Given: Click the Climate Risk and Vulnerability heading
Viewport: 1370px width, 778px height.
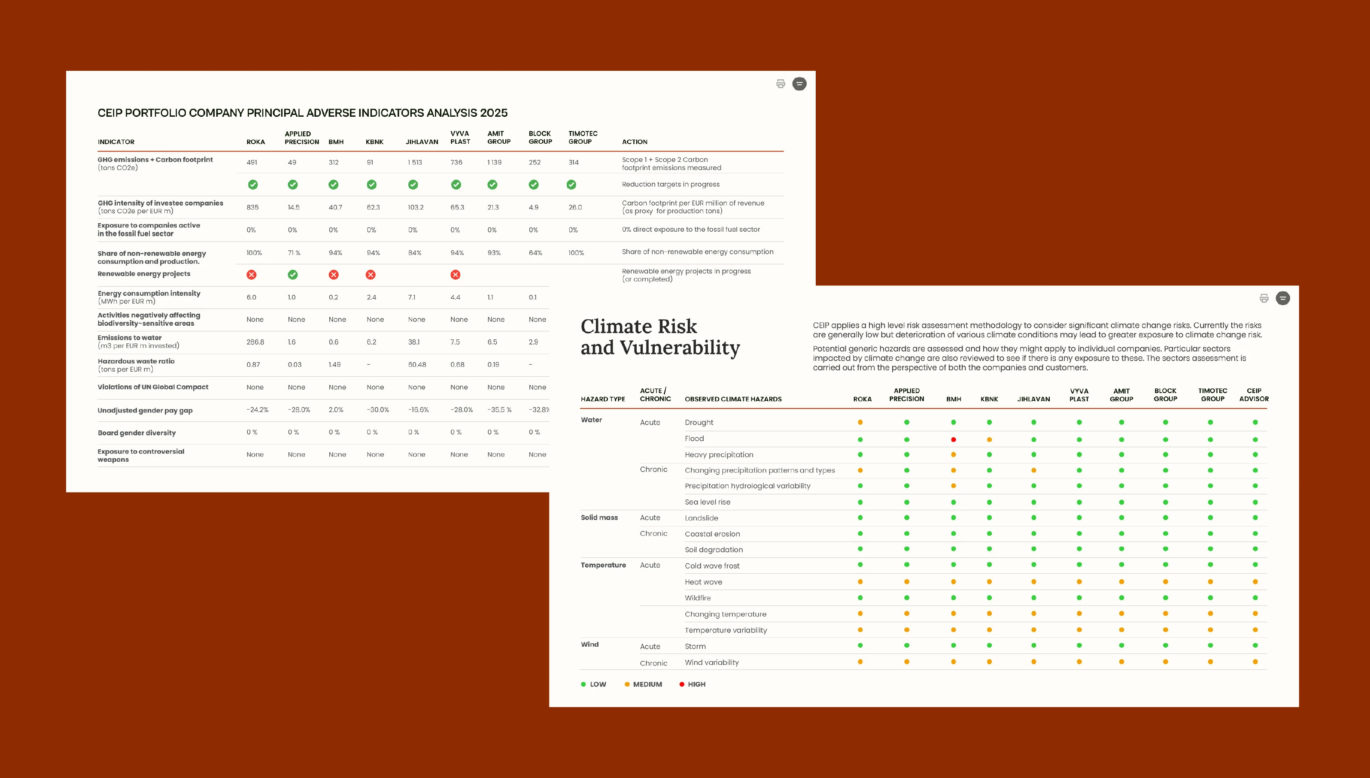Looking at the screenshot, I should pyautogui.click(x=660, y=336).
